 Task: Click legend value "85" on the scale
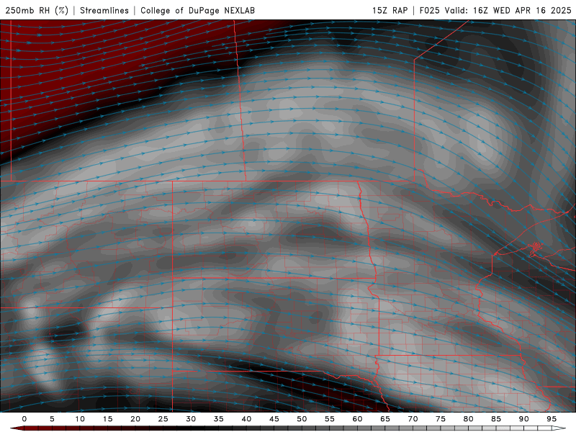pyautogui.click(x=496, y=419)
